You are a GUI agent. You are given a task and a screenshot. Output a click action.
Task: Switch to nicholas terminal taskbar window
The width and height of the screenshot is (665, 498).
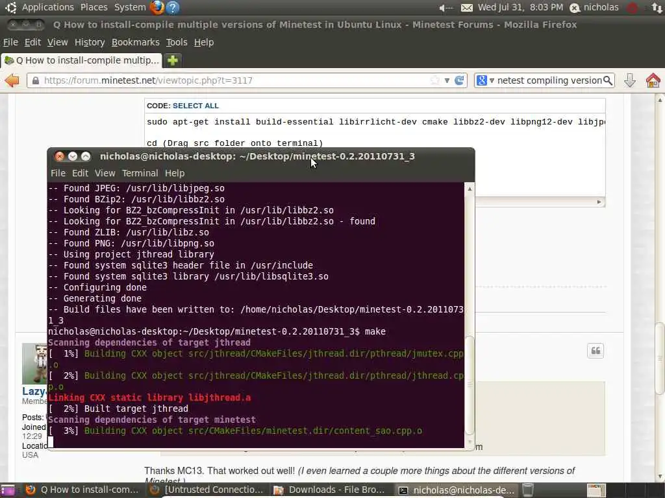457,490
